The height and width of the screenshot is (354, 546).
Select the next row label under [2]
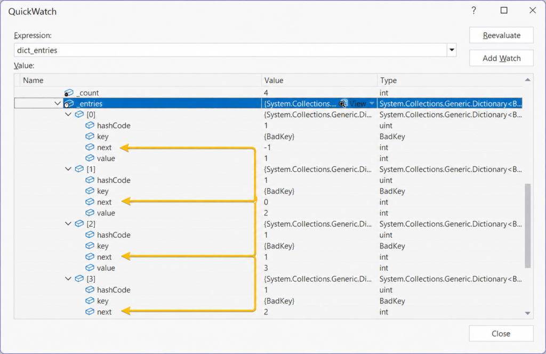click(104, 256)
